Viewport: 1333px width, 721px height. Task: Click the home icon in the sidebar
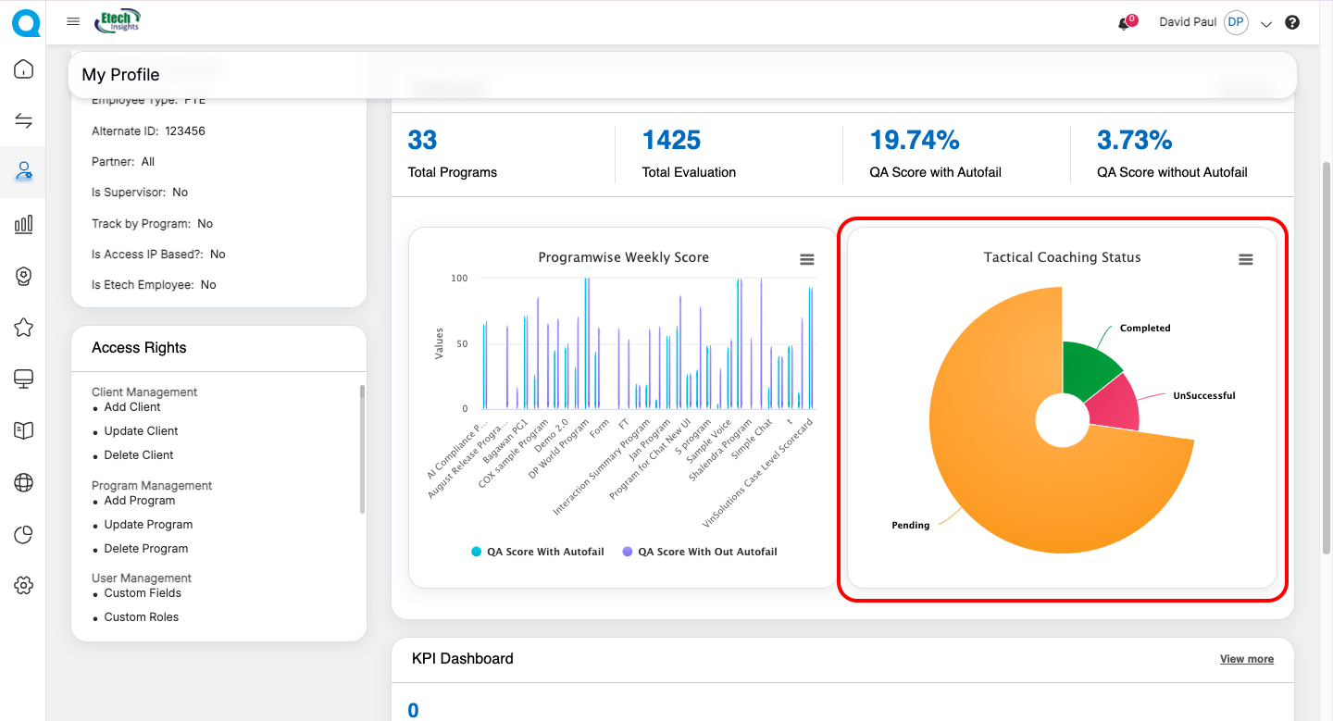coord(24,69)
